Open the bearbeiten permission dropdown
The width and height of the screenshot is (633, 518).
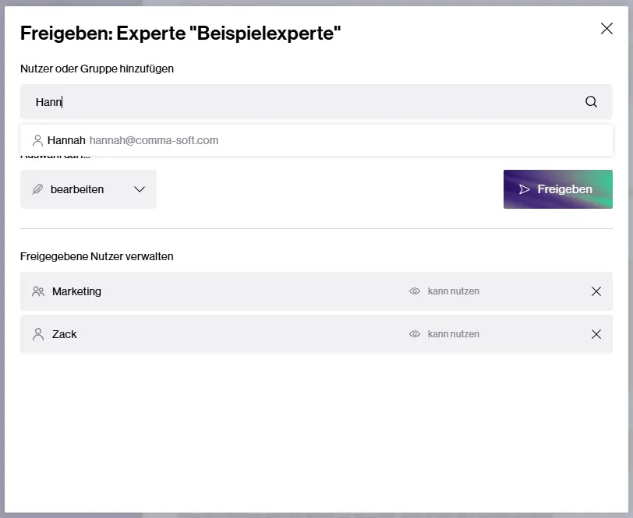click(88, 189)
